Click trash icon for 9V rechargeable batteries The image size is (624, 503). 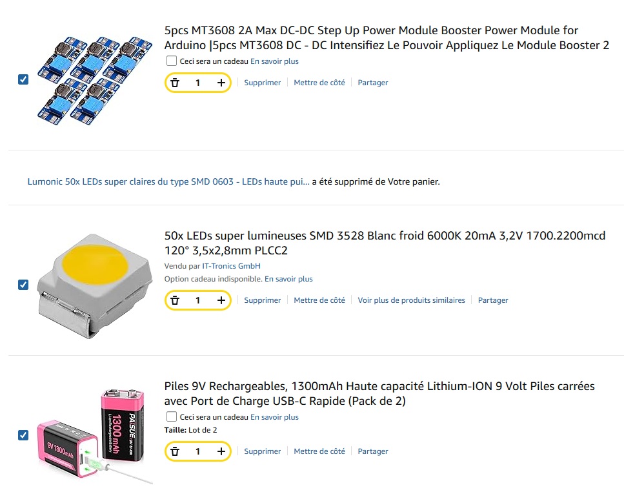(175, 451)
